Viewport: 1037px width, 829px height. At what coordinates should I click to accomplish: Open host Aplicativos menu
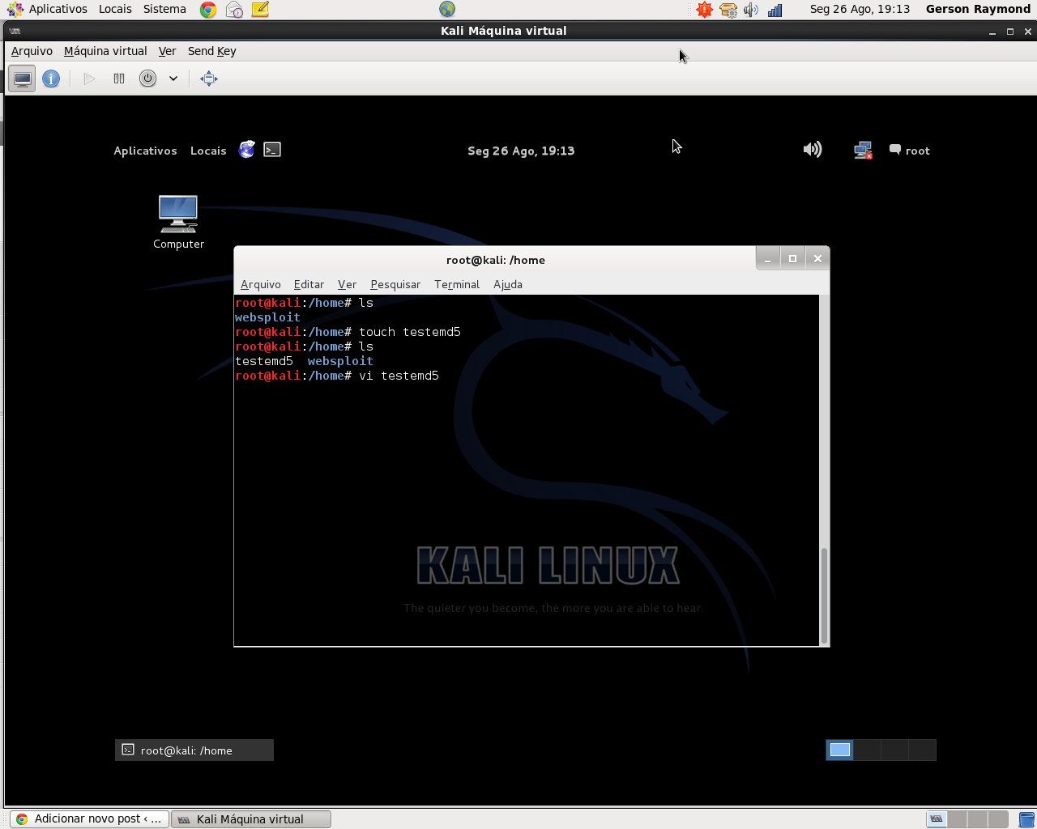tap(58, 9)
